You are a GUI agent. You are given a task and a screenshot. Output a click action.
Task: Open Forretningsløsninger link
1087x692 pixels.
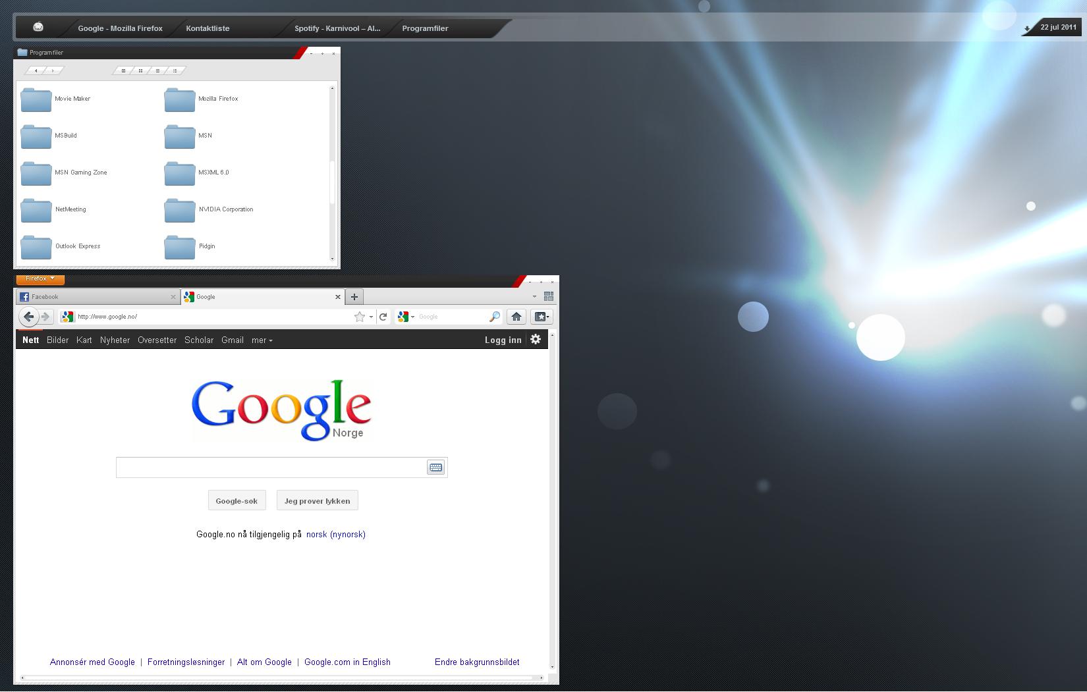pyautogui.click(x=186, y=662)
